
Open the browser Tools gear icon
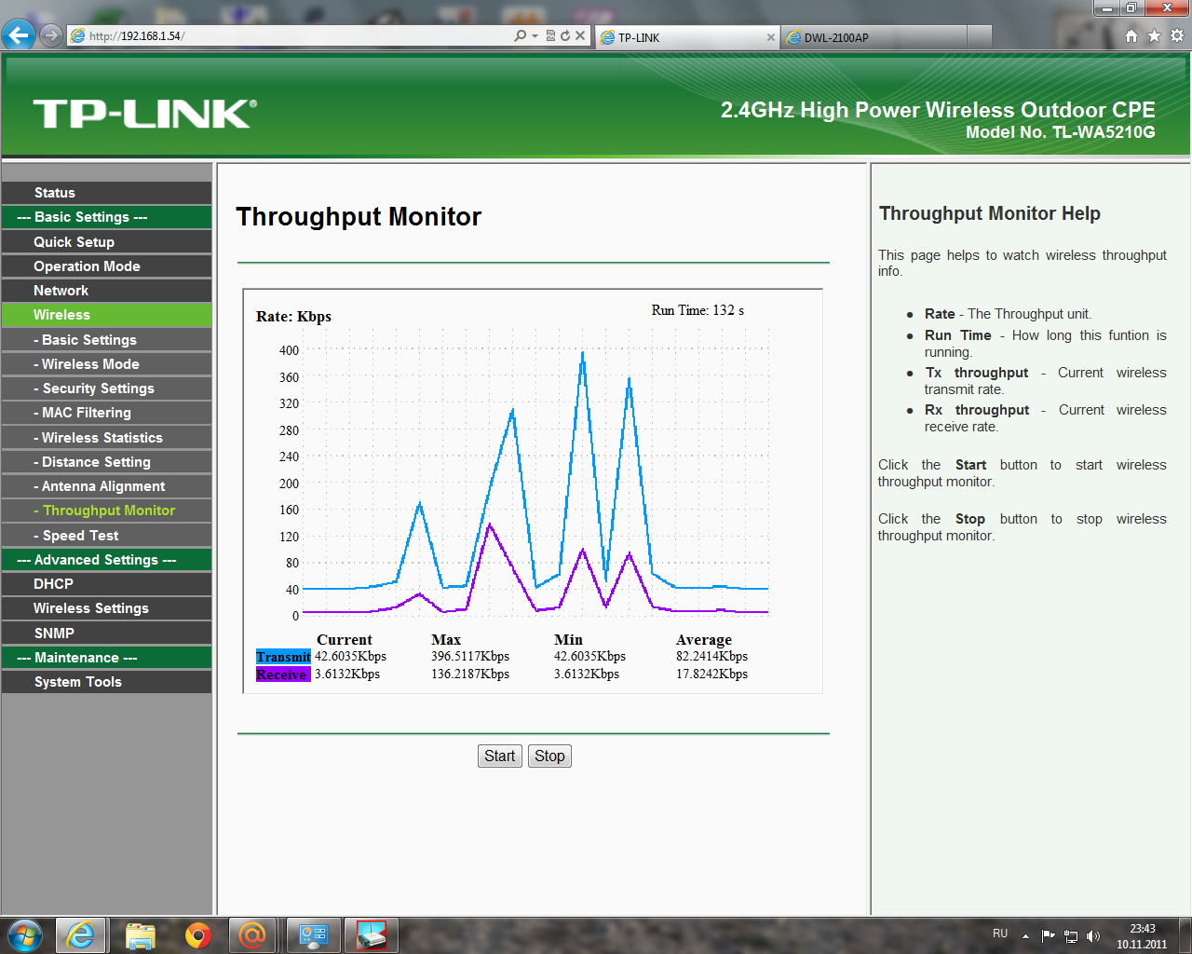(1177, 35)
